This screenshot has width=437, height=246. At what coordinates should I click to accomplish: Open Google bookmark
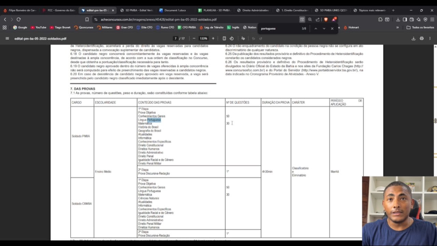point(20,27)
